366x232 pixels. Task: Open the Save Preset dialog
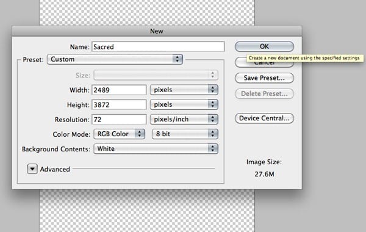coord(264,78)
